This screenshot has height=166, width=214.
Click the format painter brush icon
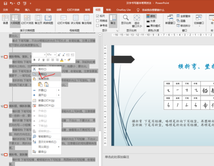(69, 60)
